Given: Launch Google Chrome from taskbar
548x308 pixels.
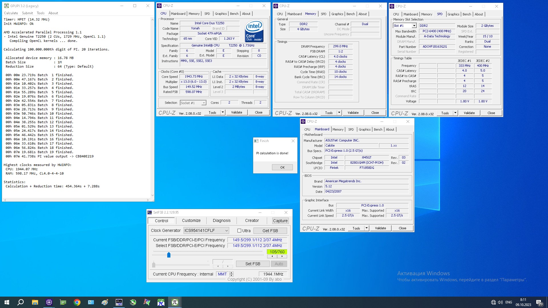Looking at the screenshot, I should [77, 302].
